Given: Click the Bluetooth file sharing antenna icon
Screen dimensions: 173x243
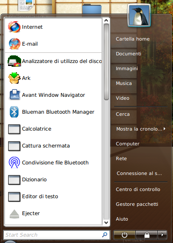Looking at the screenshot, I should click(x=14, y=162).
